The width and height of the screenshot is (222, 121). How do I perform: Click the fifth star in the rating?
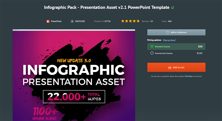coord(138,21)
